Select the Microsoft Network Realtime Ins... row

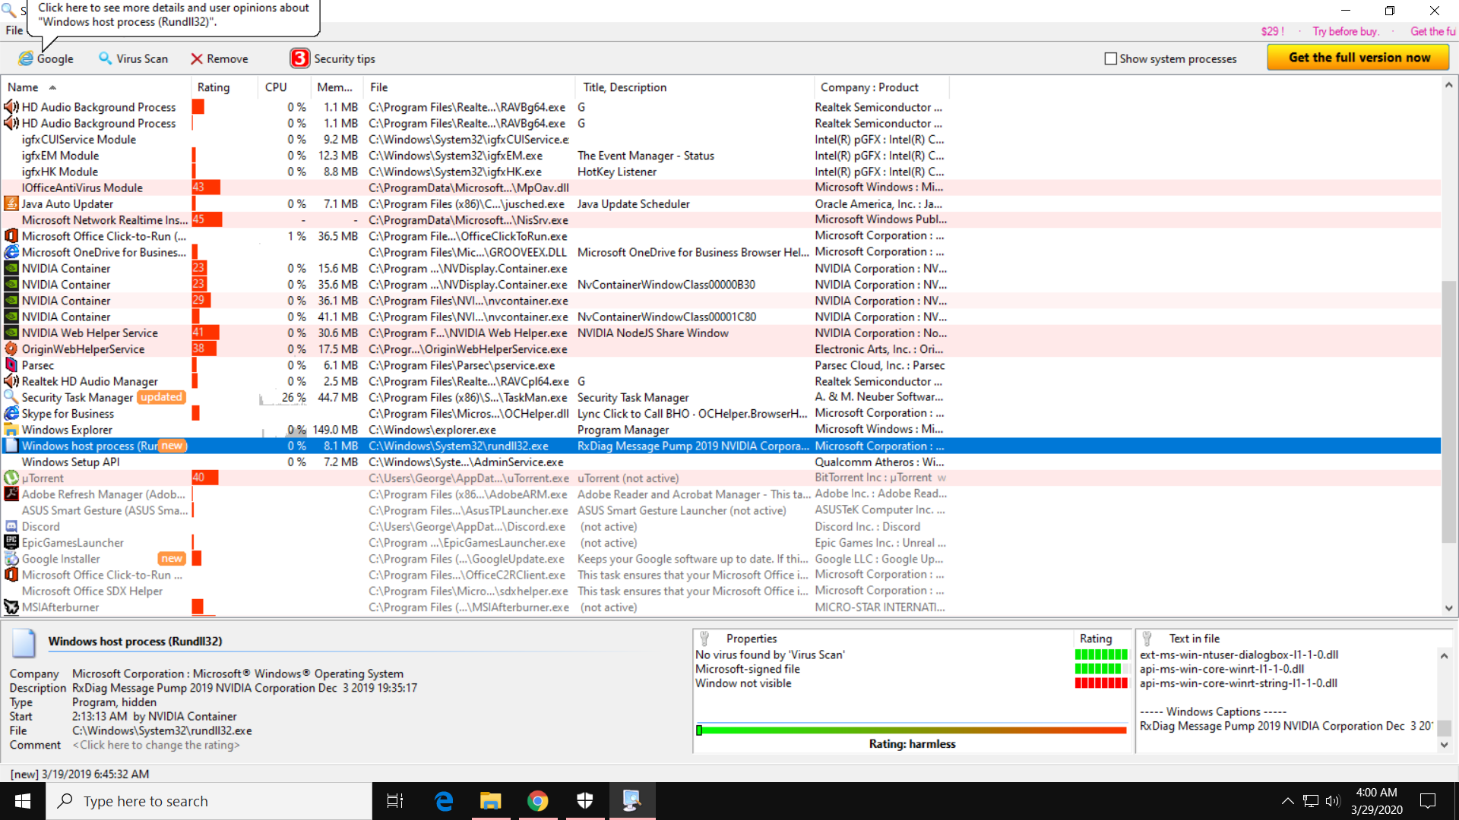[720, 220]
